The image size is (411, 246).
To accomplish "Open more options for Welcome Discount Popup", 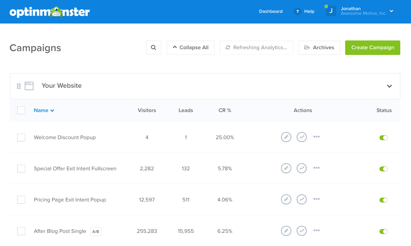I will coord(317,137).
